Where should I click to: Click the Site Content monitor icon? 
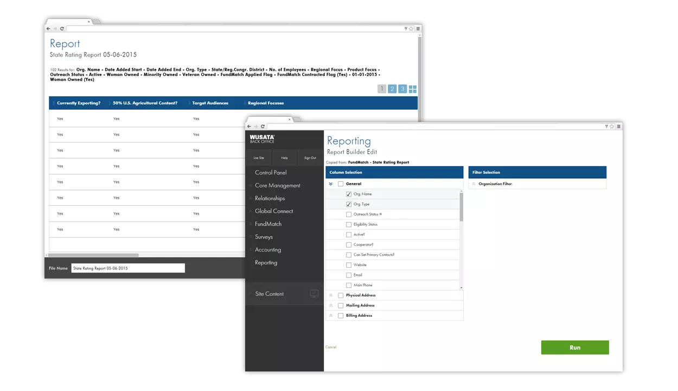[314, 294]
